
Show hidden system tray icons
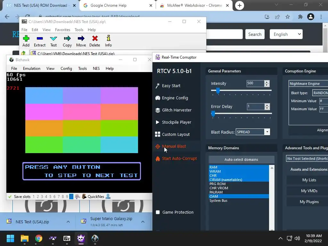(x=281, y=238)
